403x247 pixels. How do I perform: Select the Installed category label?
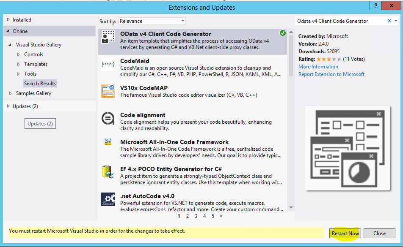coord(22,20)
